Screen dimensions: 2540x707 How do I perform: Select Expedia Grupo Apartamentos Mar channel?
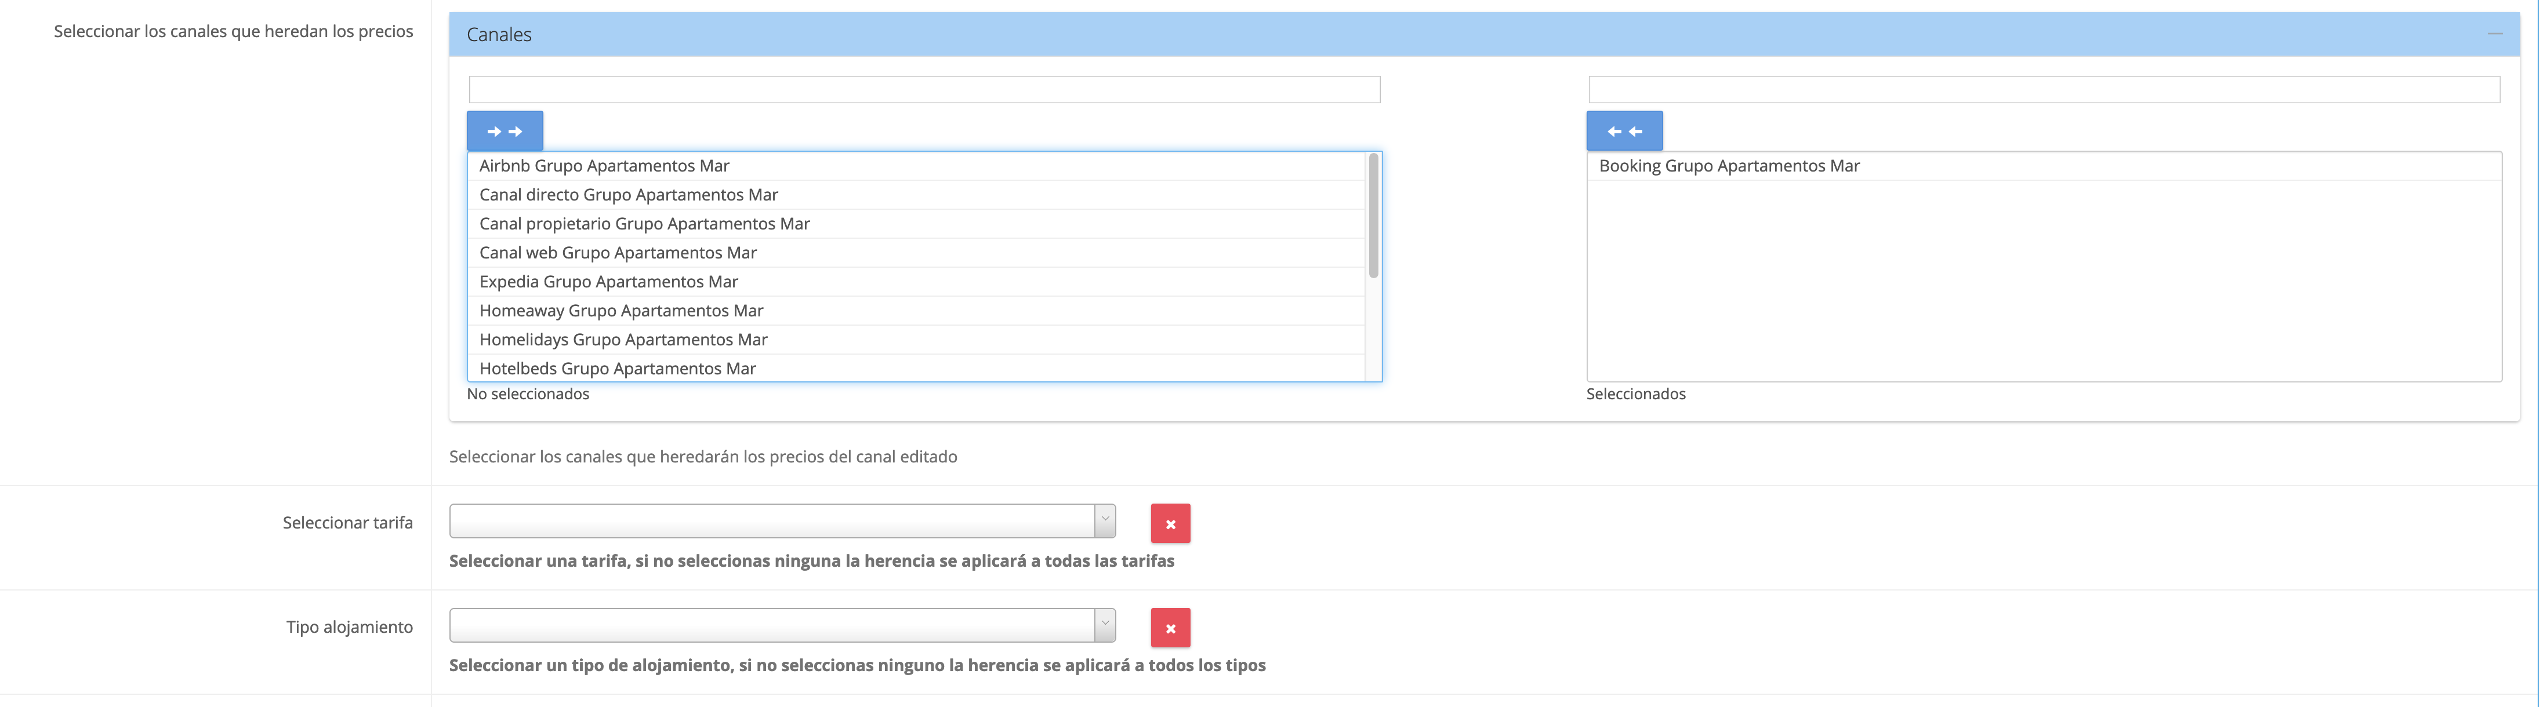[608, 282]
